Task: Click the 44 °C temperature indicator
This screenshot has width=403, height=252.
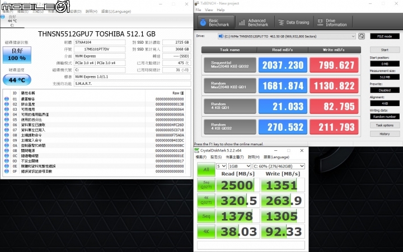Action: pyautogui.click(x=17, y=80)
